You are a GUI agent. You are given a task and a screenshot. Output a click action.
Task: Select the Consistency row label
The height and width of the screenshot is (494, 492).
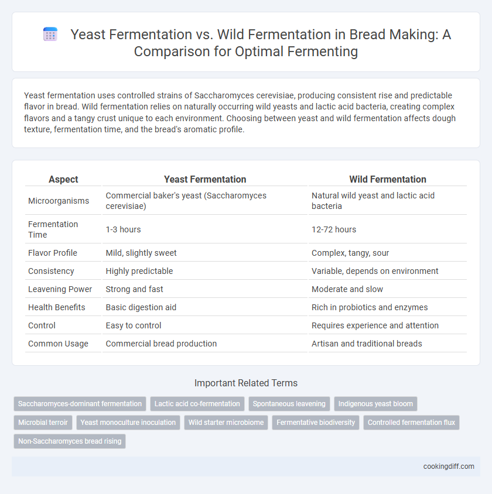click(51, 271)
